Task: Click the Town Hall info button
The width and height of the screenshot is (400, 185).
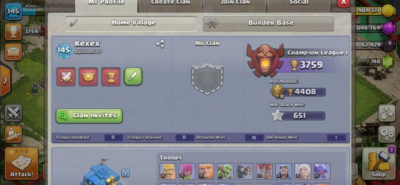Action: pos(125,172)
